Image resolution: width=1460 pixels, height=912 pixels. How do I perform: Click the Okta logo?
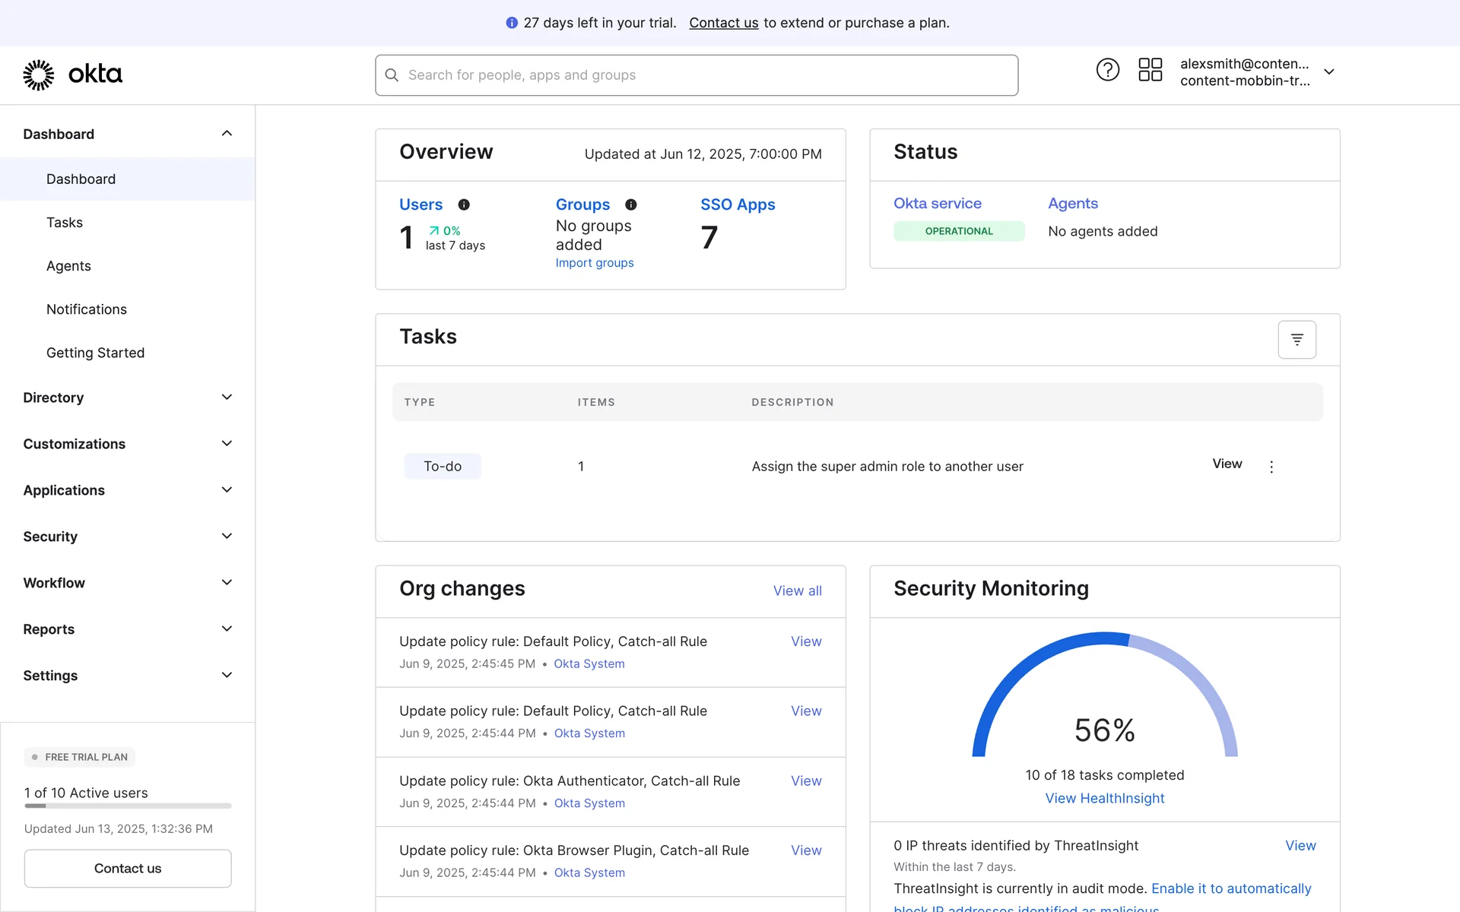73,74
